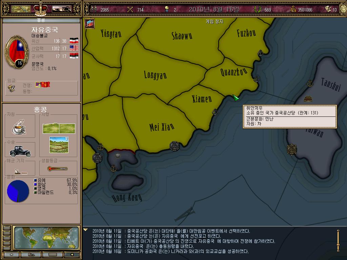Click the list lines button below minimap

53,255
